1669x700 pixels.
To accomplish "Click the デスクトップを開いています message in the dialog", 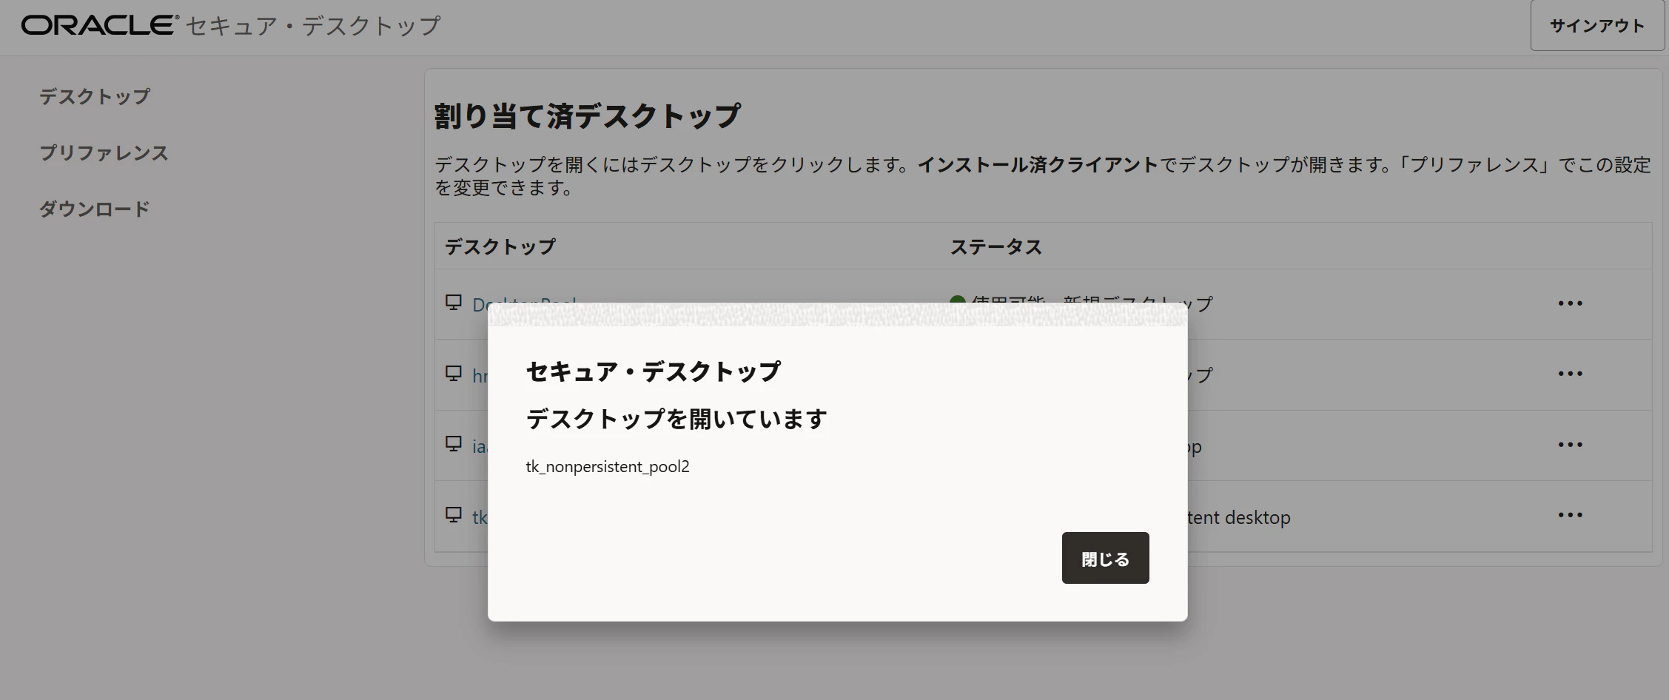I will click(676, 420).
